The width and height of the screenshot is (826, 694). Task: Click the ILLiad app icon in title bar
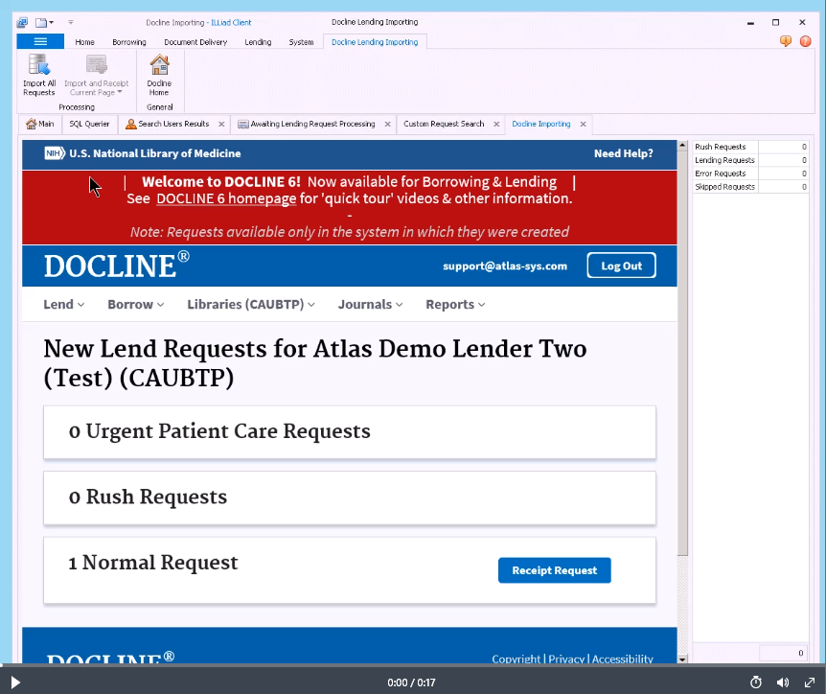22,23
